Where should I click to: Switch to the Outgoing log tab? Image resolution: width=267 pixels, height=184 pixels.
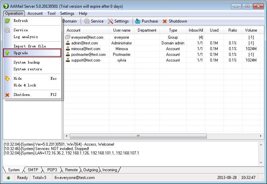coord(90,170)
